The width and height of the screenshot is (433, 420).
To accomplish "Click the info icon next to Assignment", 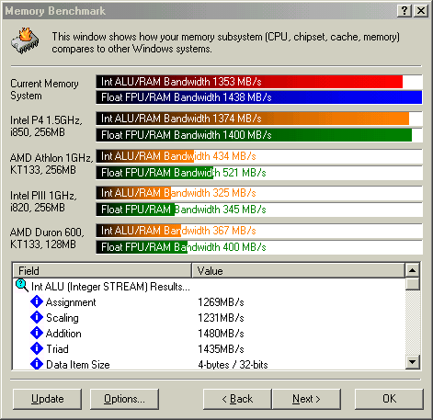I will pyautogui.click(x=37, y=301).
